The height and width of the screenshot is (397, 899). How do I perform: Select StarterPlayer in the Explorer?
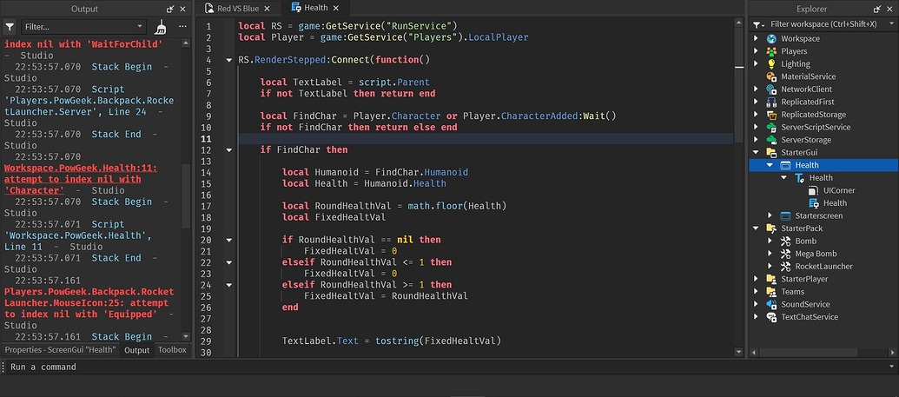point(804,279)
